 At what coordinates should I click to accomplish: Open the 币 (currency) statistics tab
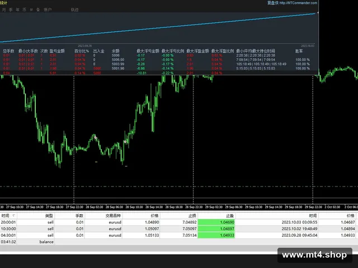pos(25,10)
